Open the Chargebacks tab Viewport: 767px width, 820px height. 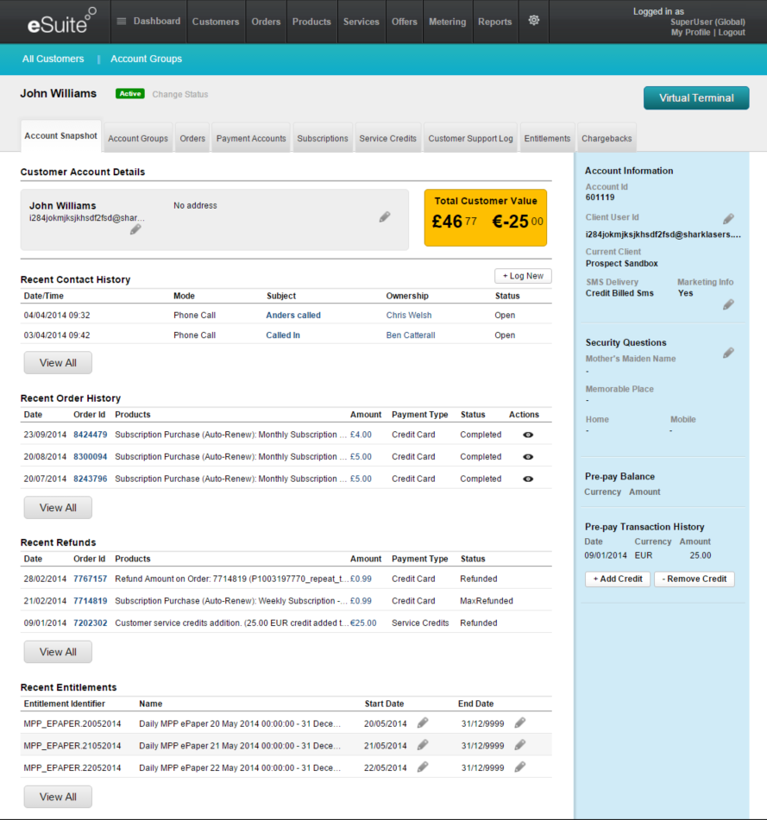tap(607, 139)
